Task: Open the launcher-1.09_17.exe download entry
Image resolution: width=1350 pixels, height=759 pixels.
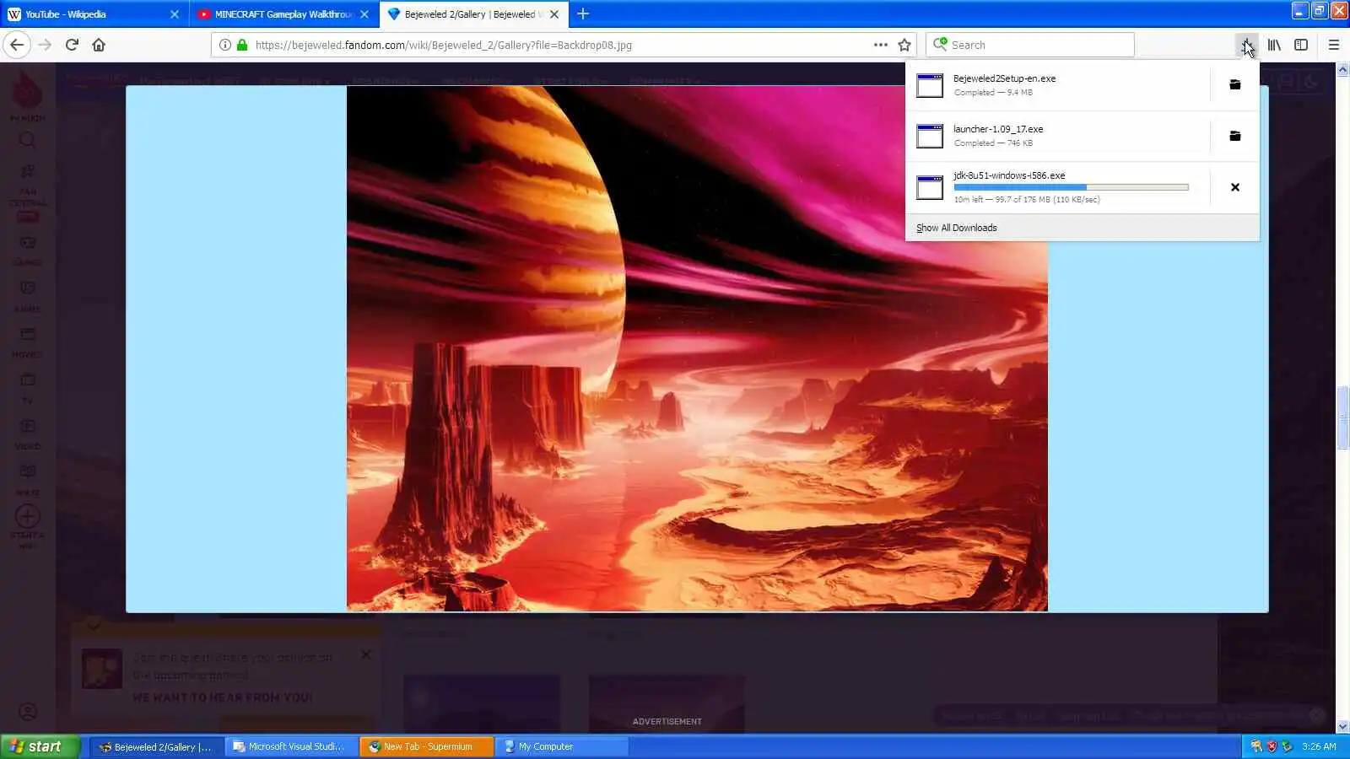Action: (1058, 136)
